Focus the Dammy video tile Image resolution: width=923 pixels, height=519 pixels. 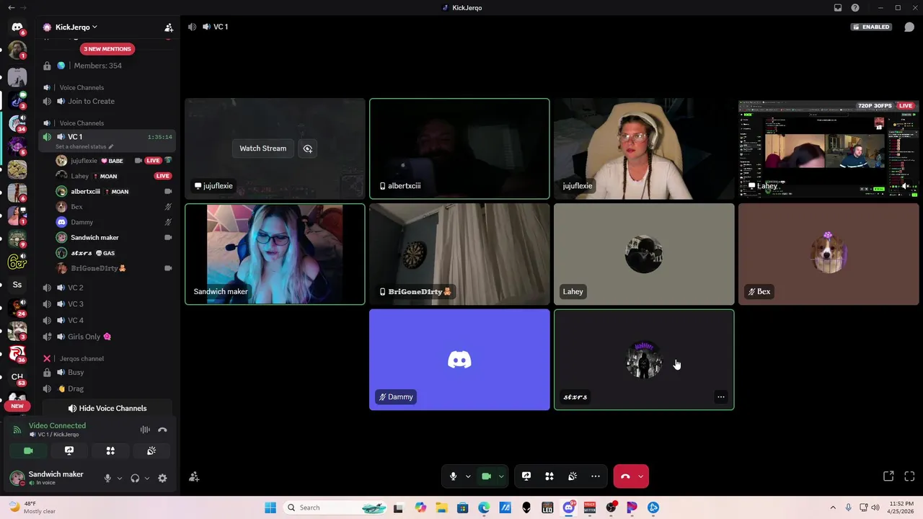(x=459, y=360)
